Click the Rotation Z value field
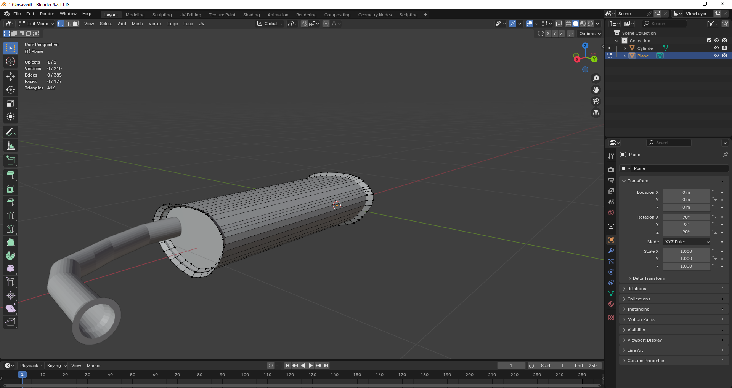 (686, 232)
